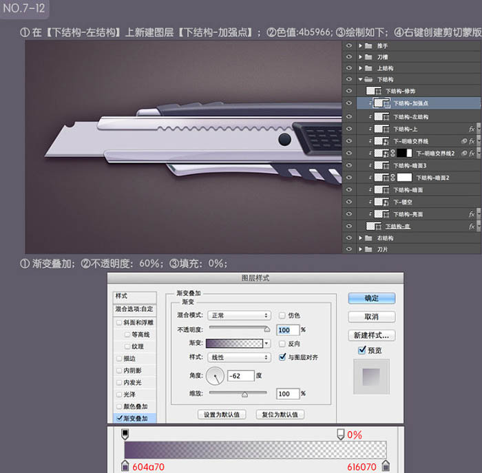Click 刀片 folder icon
Image resolution: width=482 pixels, height=473 pixels.
click(368, 249)
